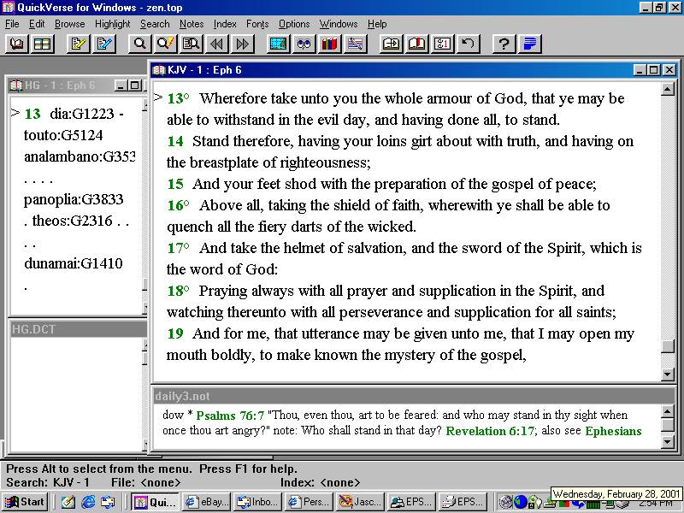Open help with the question mark icon
Screen dimensions: 684x513
(504, 44)
